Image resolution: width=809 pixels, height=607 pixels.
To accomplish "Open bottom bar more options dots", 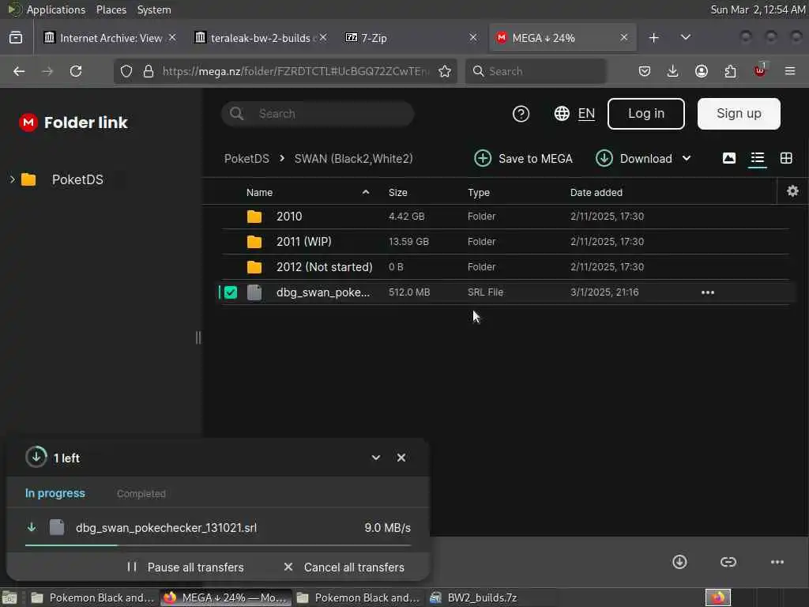I will [777, 562].
